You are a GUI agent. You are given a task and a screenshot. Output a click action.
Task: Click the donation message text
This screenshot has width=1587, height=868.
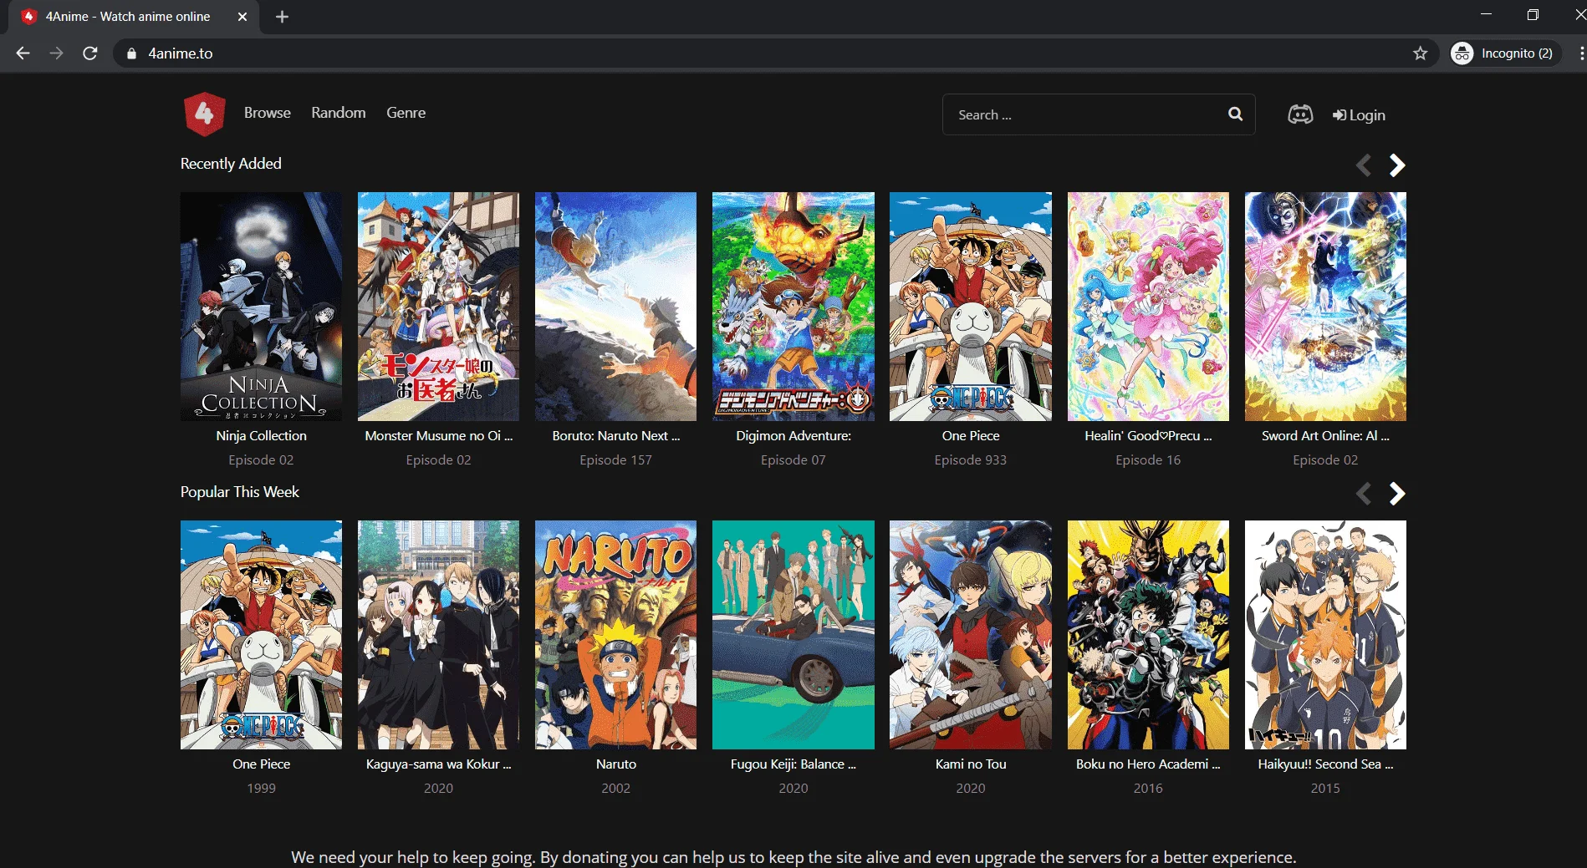(793, 857)
